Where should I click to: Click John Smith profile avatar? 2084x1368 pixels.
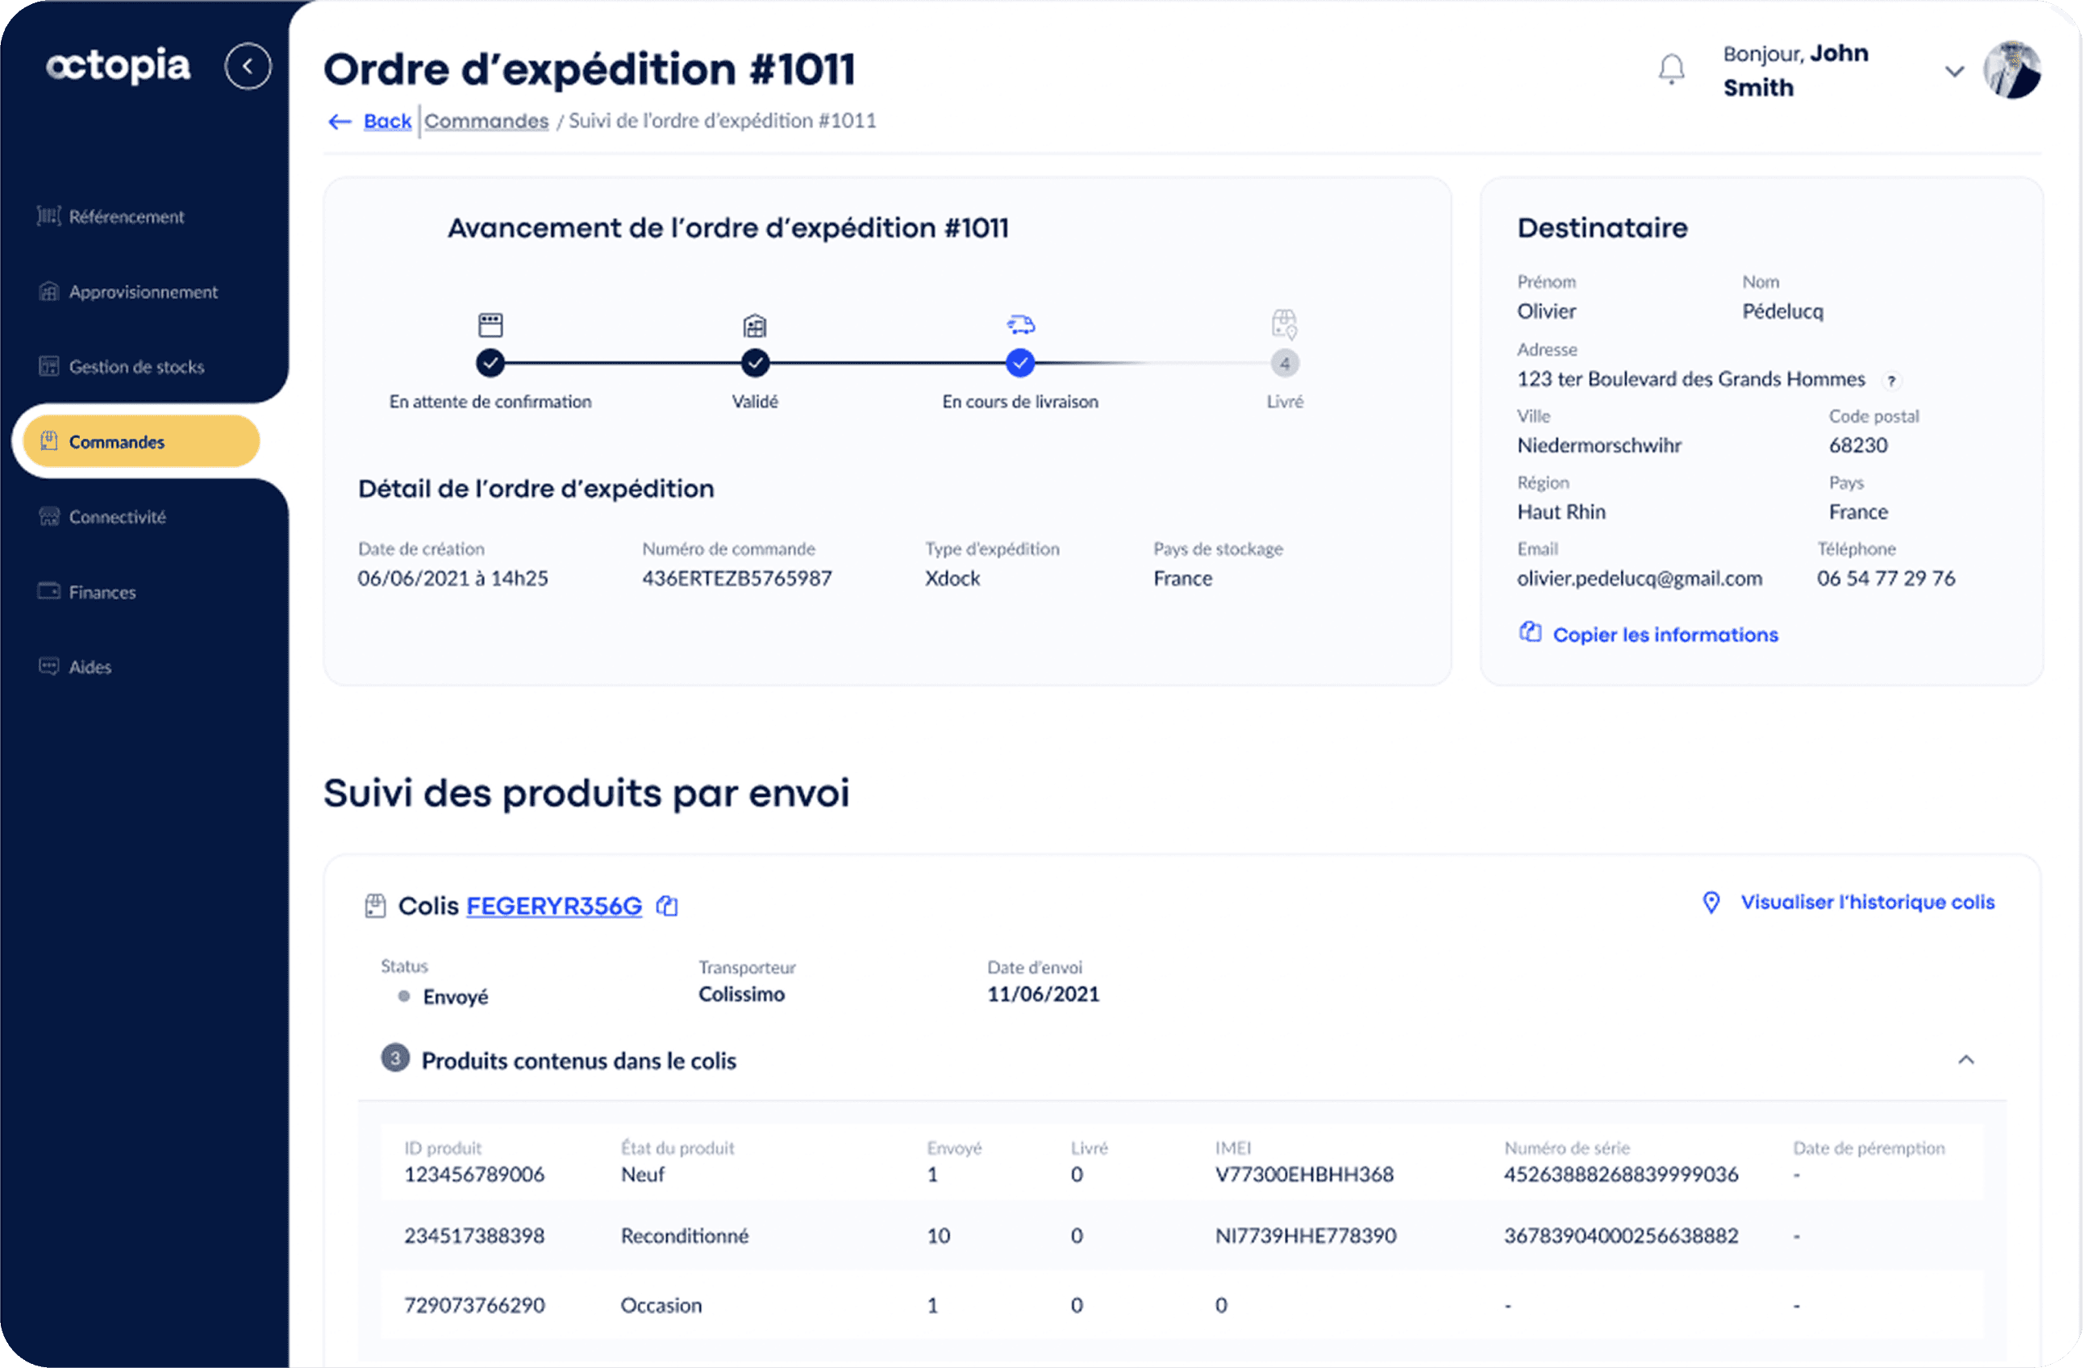(2011, 69)
